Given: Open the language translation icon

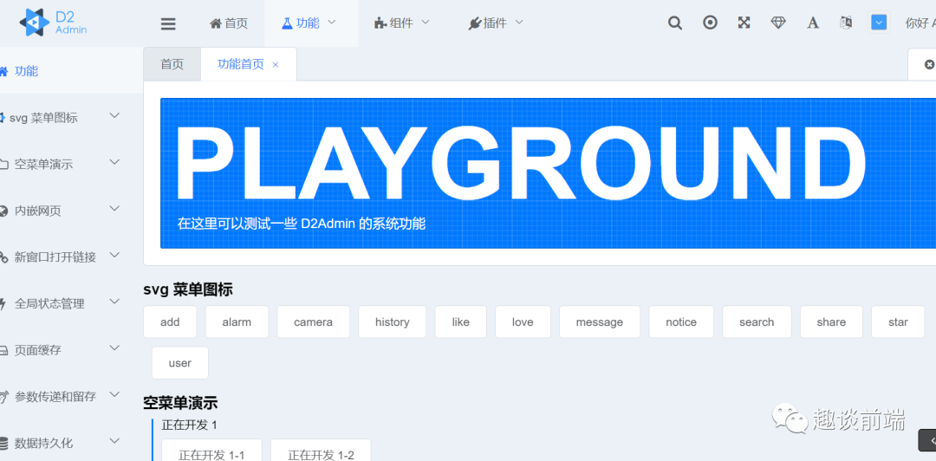Looking at the screenshot, I should point(846,23).
